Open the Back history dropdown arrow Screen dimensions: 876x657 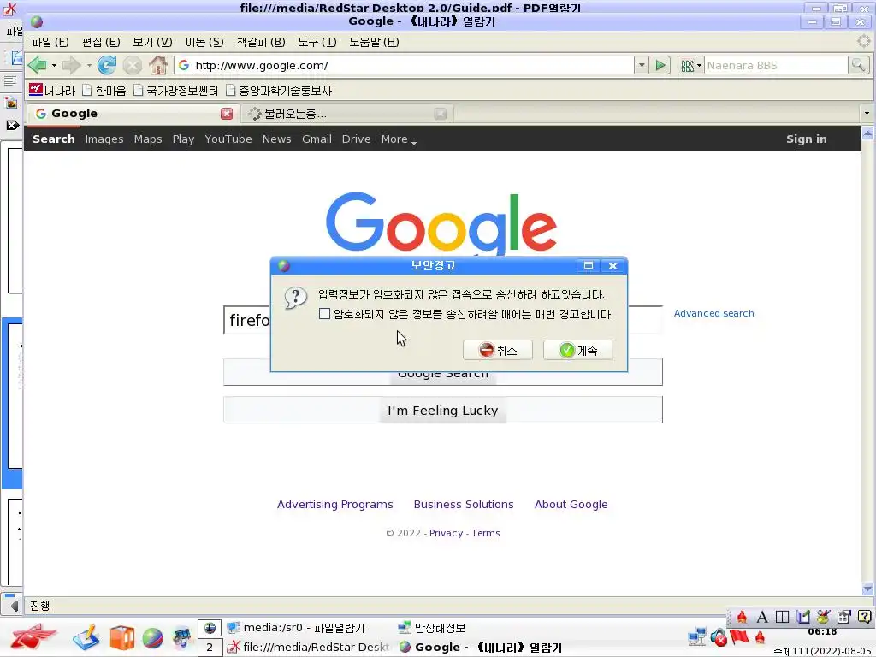[x=54, y=65]
